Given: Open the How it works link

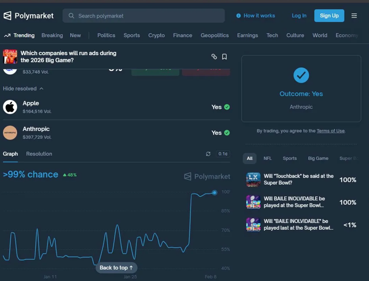Looking at the screenshot, I should [x=259, y=16].
